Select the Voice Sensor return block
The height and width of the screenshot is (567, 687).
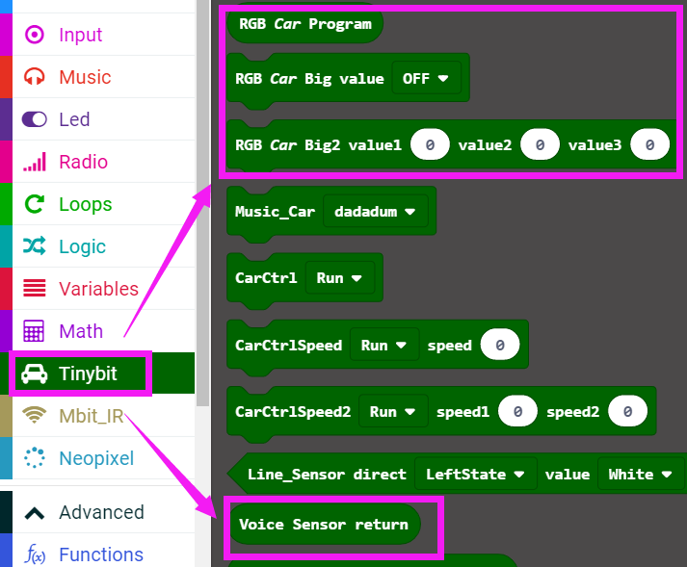coord(324,525)
